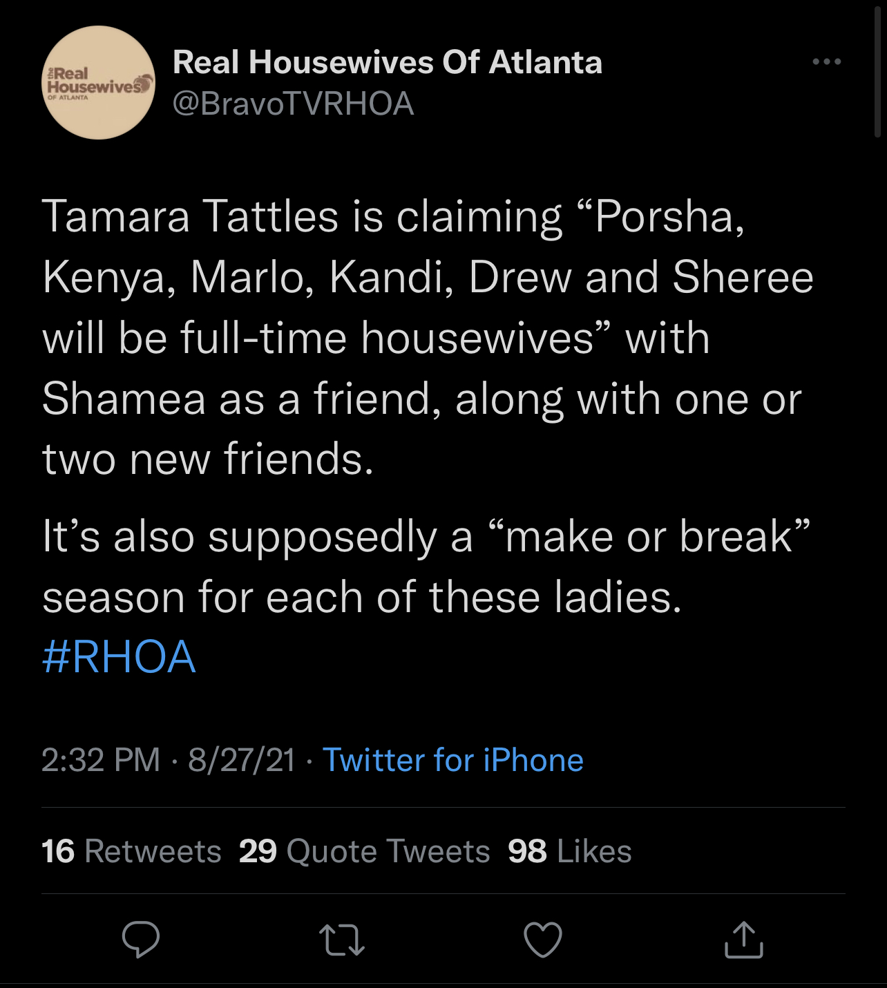Open the Real Housewives profile avatar
887x988 pixels.
99,83
